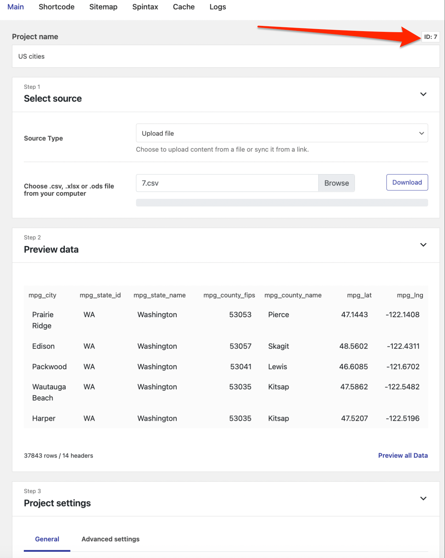
Task: Click the 7.csv file name field
Action: point(227,183)
